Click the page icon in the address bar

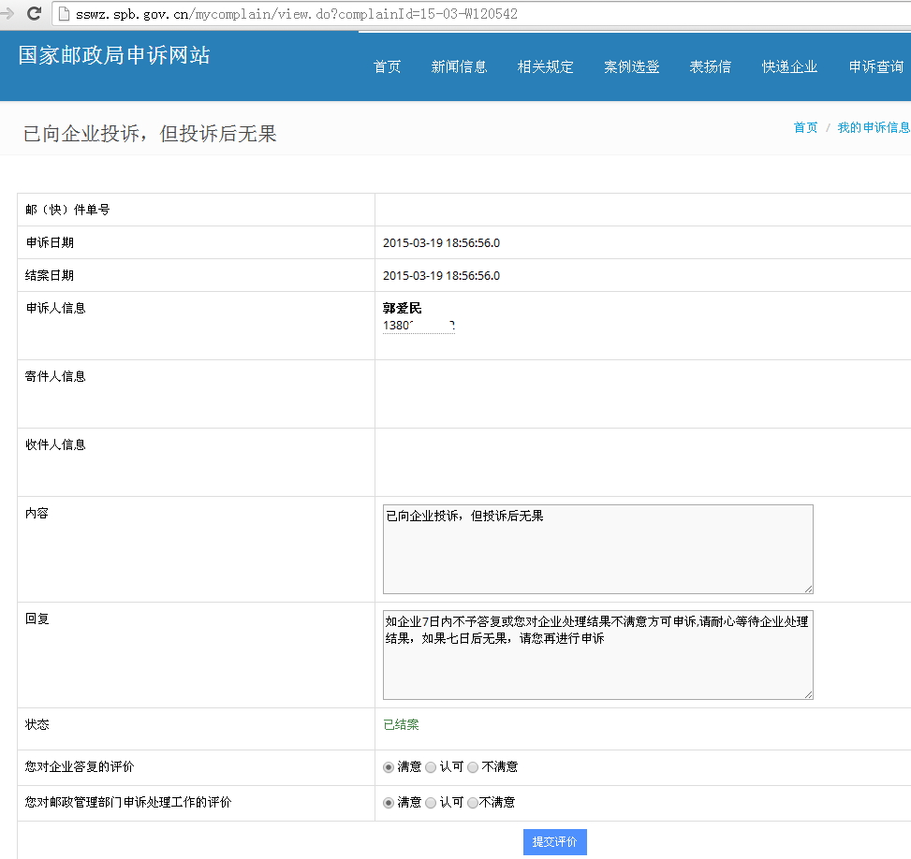[x=64, y=13]
